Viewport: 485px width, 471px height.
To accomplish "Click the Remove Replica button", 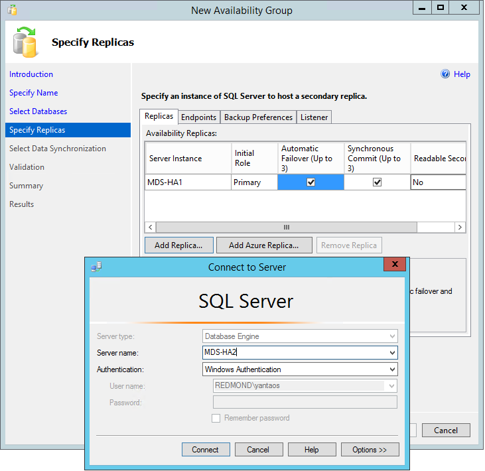I will (x=349, y=245).
